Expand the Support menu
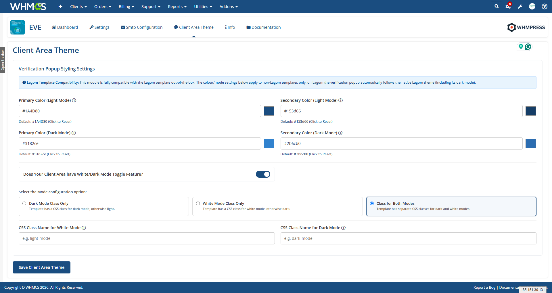This screenshot has width=552, height=293. coord(151,7)
